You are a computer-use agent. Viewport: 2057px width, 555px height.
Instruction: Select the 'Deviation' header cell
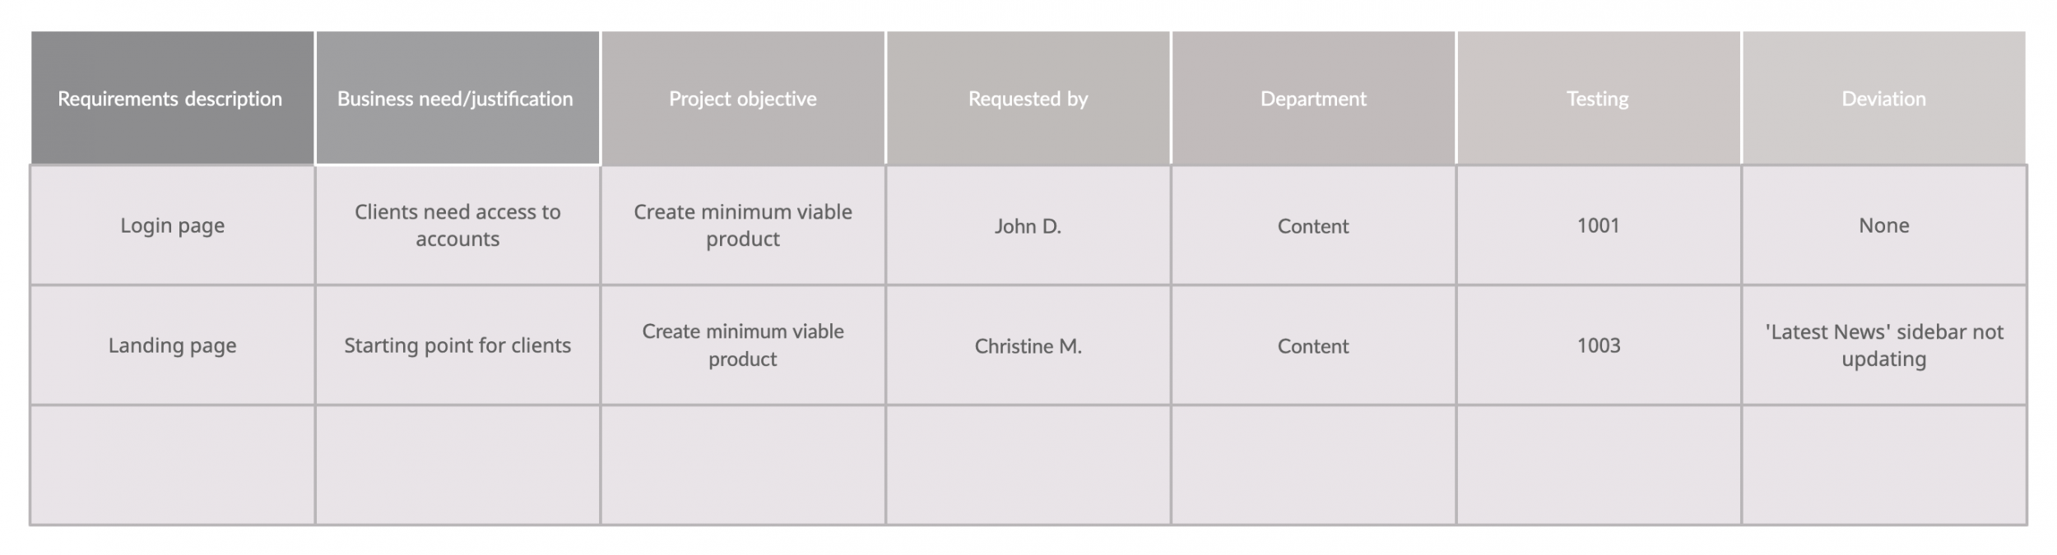point(1884,98)
